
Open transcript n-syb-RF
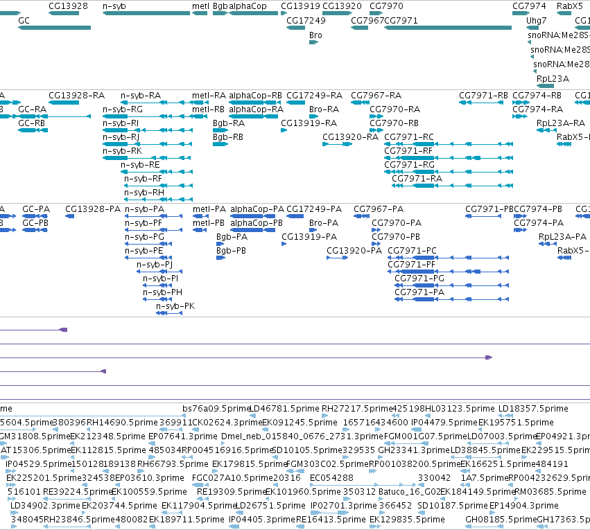tap(143, 179)
